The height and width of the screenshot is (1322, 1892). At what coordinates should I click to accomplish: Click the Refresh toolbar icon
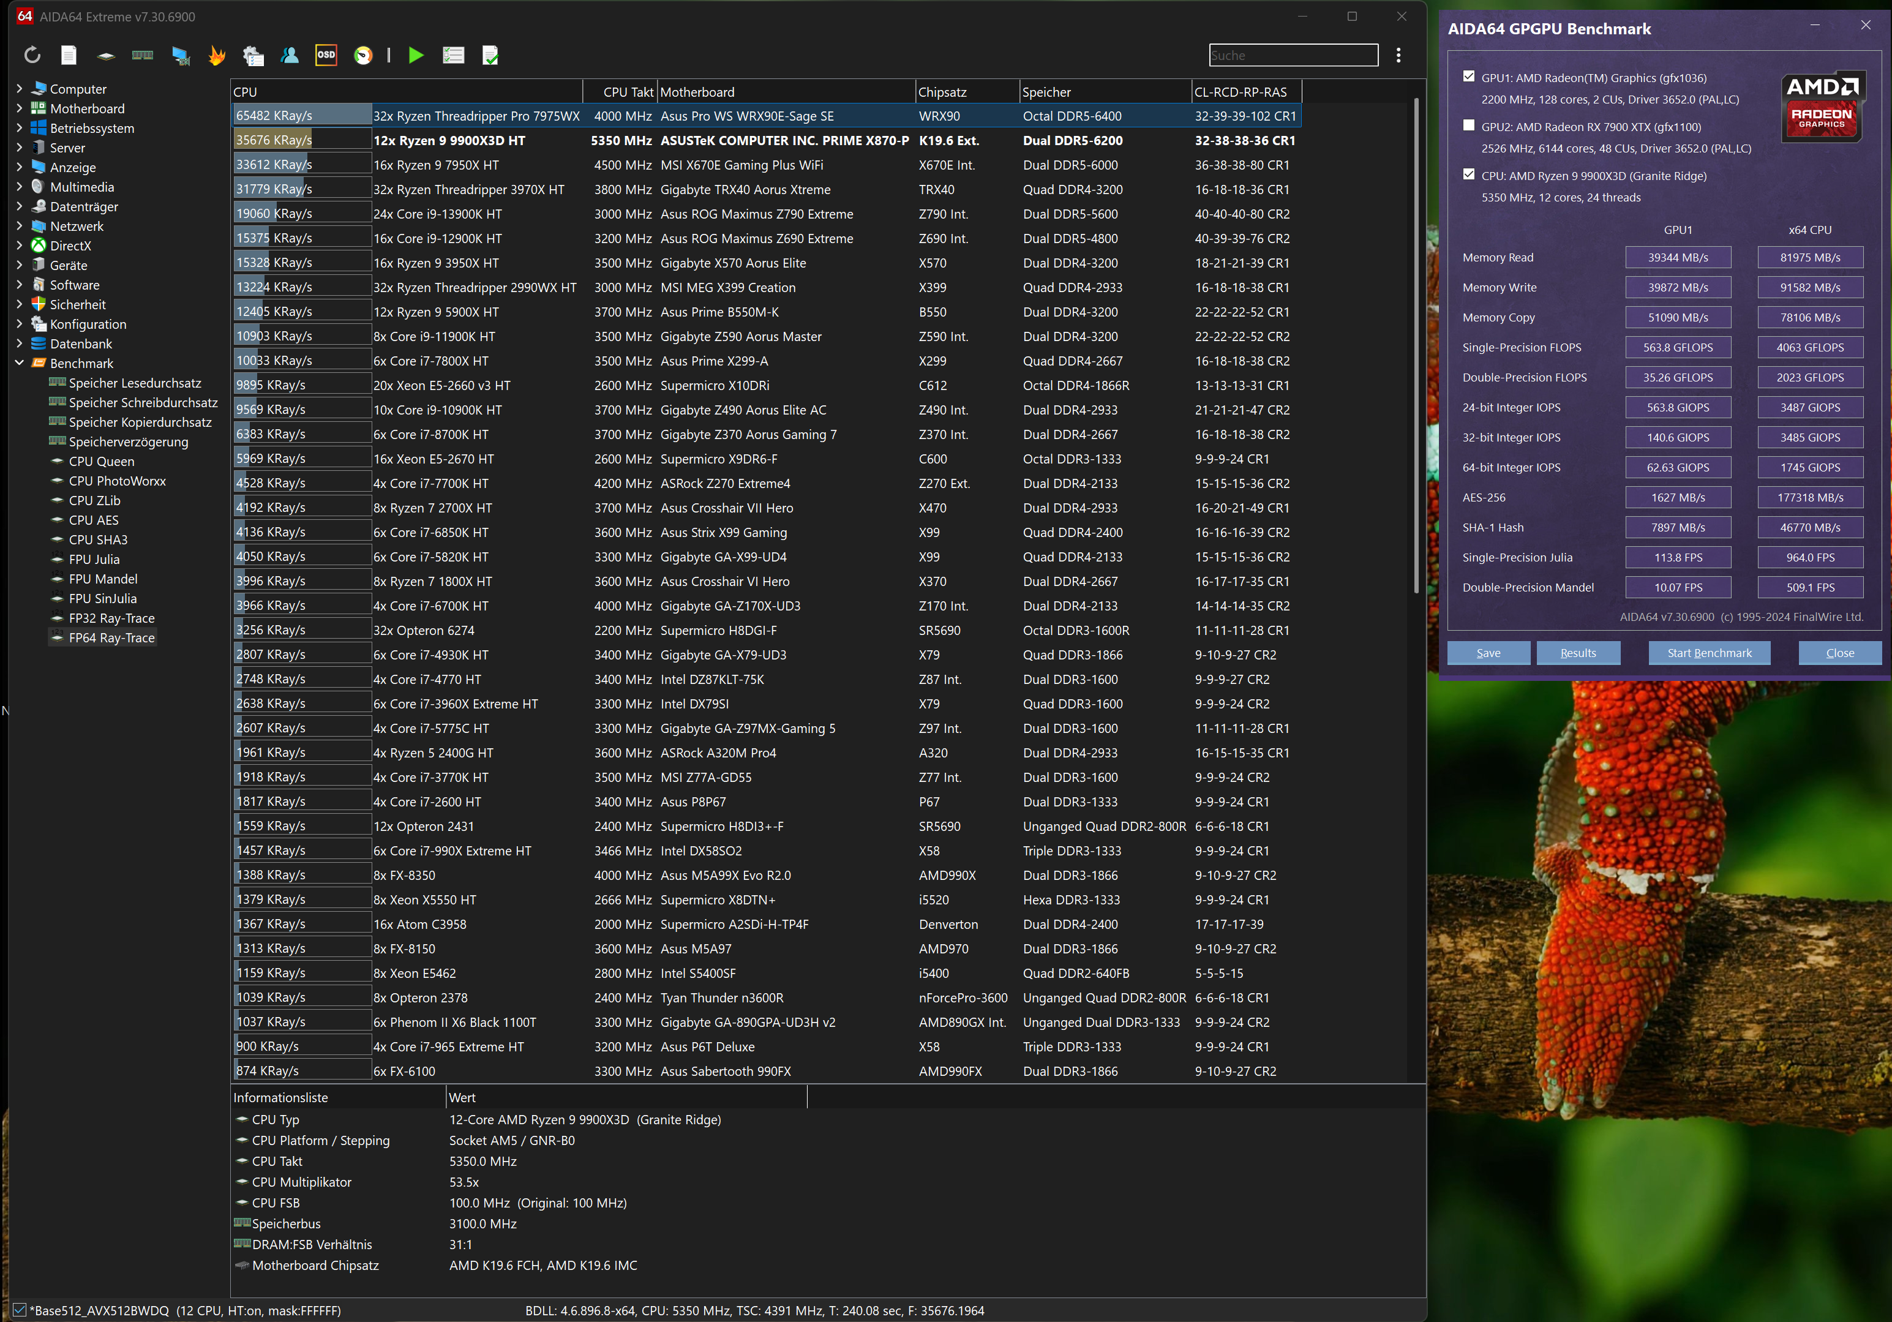point(32,55)
